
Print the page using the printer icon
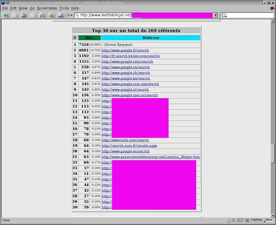pos(51,16)
